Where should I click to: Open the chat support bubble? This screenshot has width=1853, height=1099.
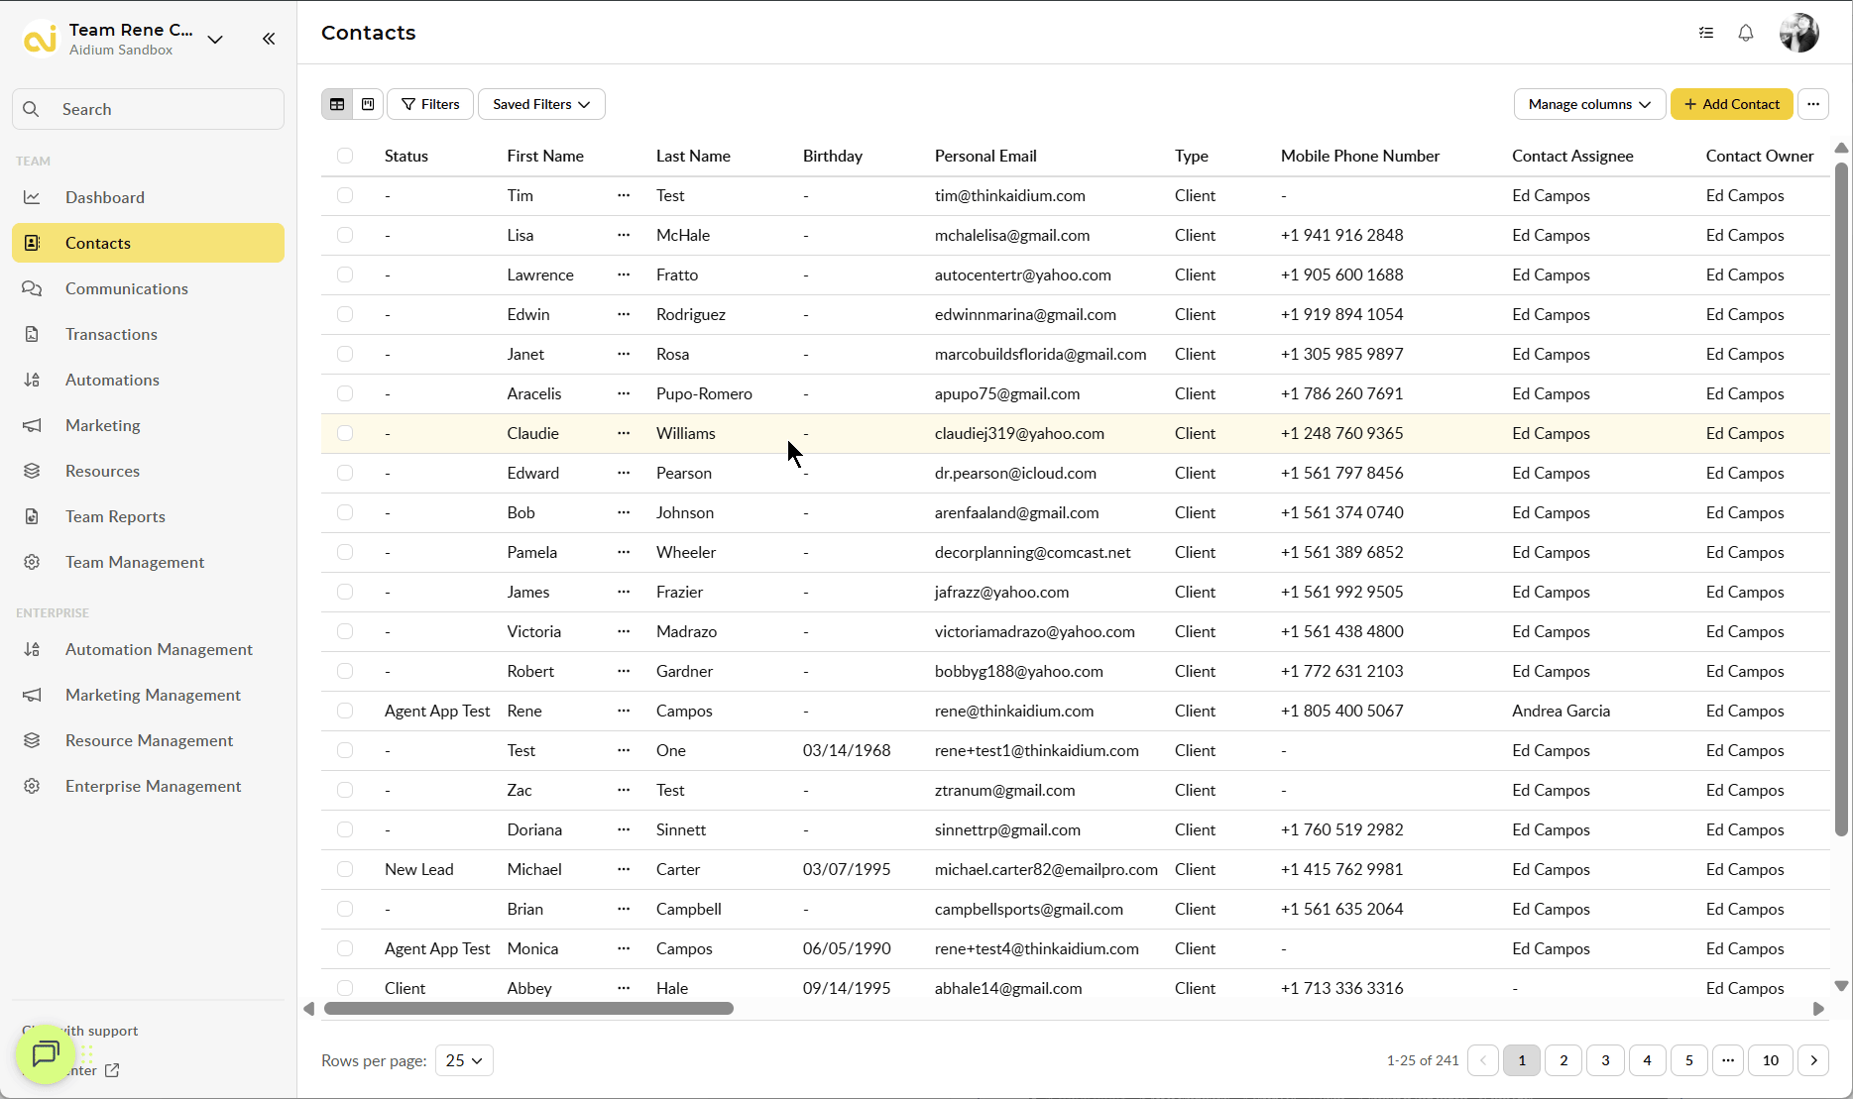(45, 1054)
